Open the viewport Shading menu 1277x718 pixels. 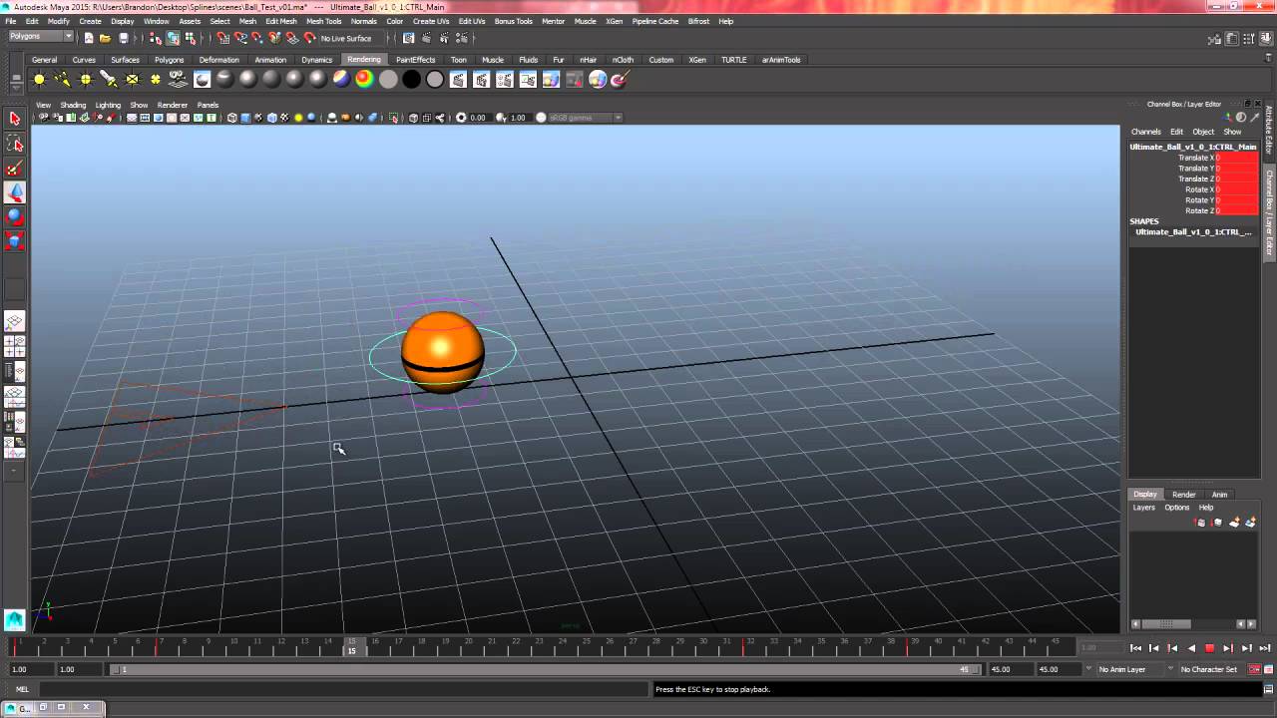[73, 105]
